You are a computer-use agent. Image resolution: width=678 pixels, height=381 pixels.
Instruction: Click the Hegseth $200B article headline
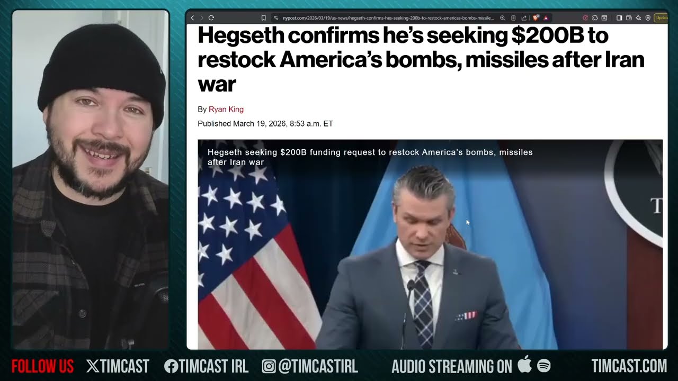421,59
